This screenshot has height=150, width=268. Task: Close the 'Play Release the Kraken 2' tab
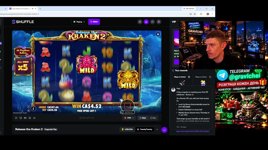click(x=36, y=8)
